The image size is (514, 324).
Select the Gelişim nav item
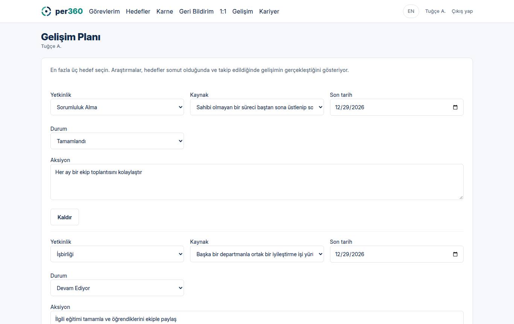click(x=243, y=11)
